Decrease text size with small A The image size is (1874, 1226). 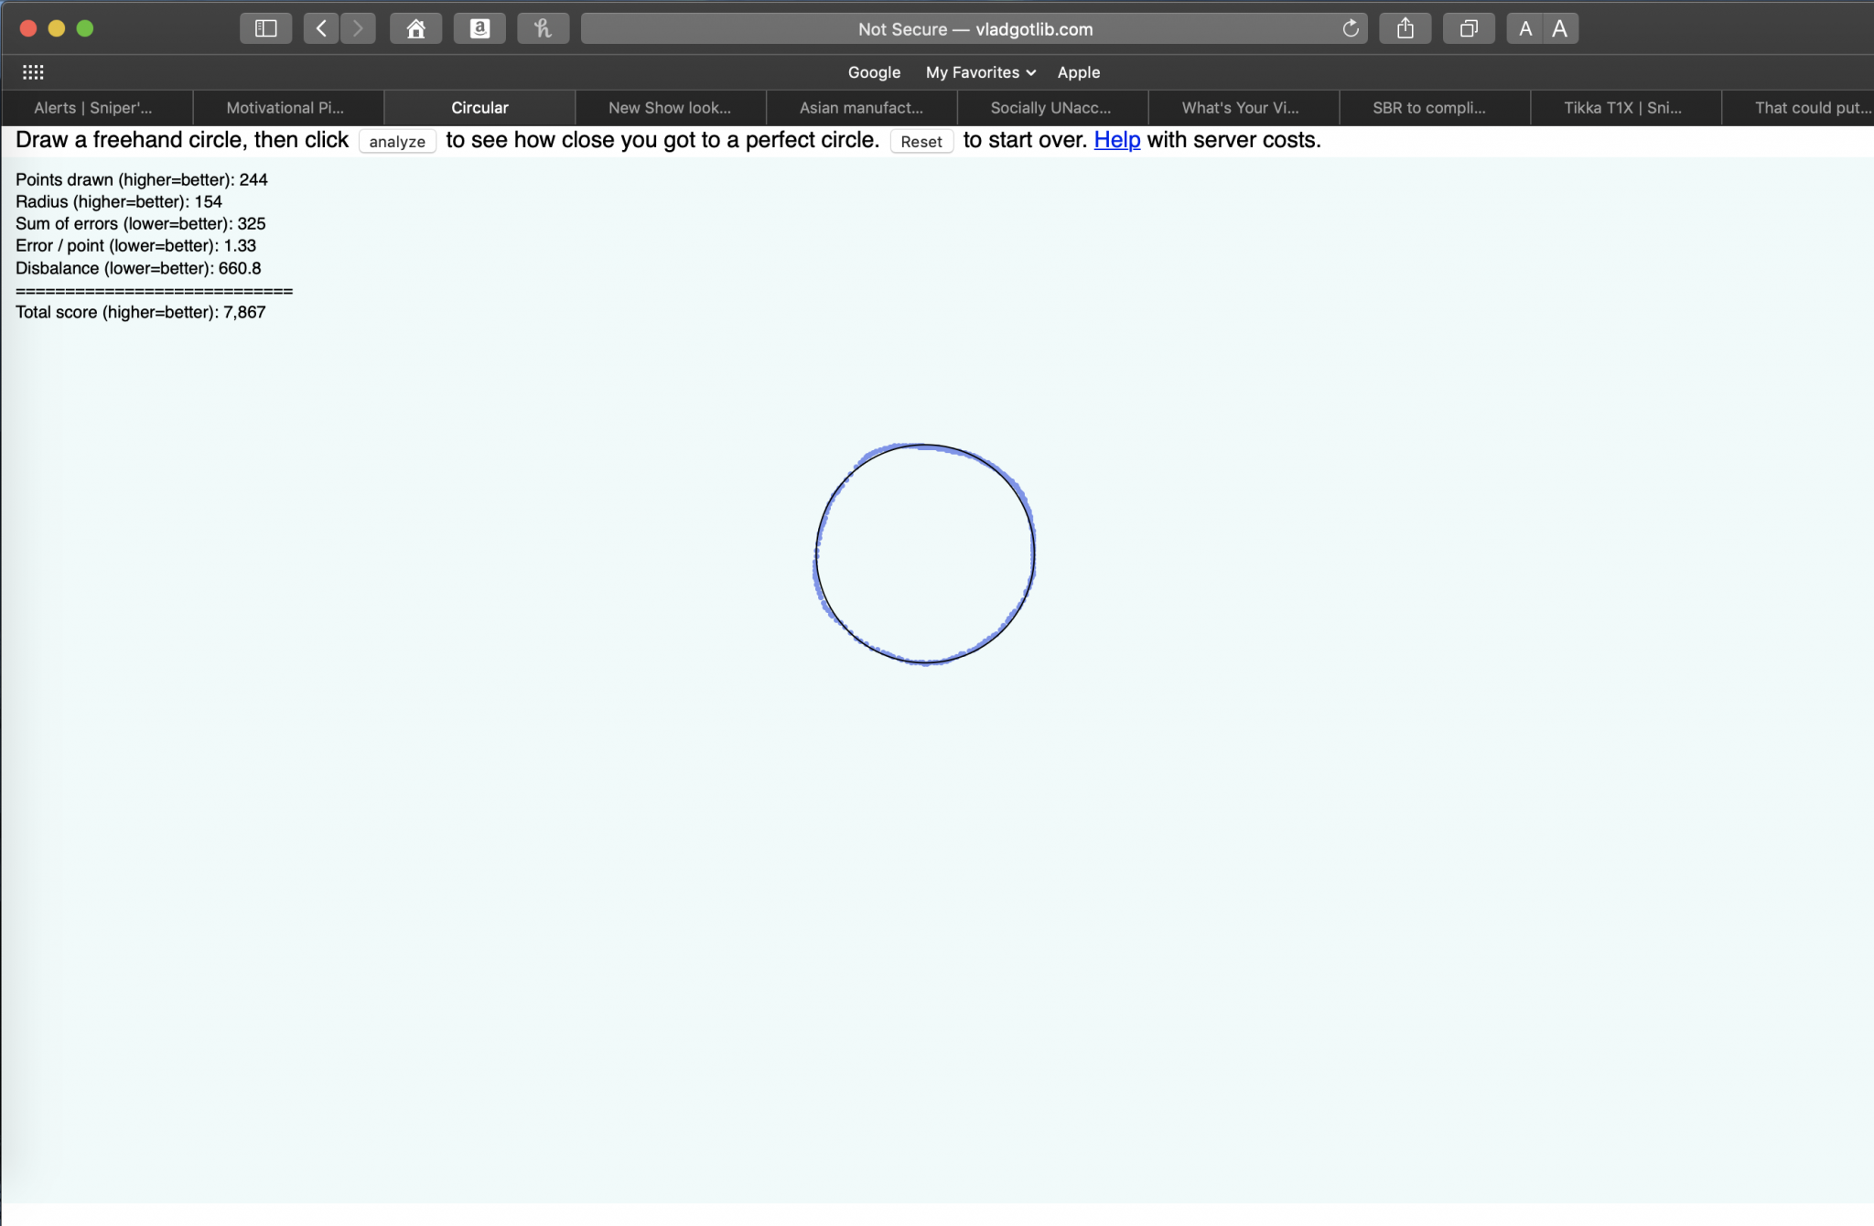pos(1525,28)
